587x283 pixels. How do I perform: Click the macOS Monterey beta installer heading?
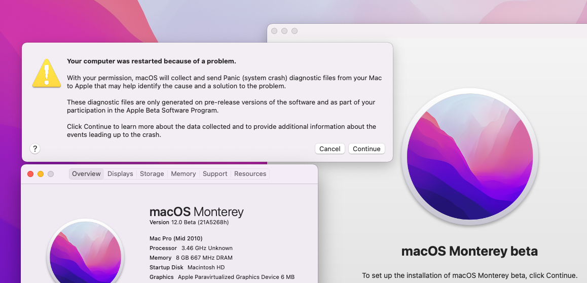point(469,251)
